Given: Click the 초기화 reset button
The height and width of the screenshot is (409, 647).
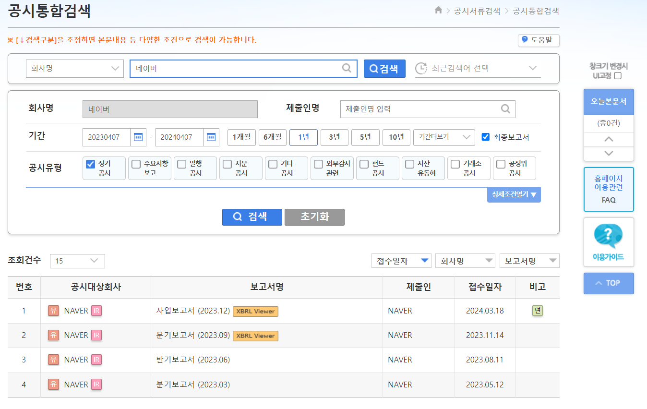Looking at the screenshot, I should tap(314, 217).
